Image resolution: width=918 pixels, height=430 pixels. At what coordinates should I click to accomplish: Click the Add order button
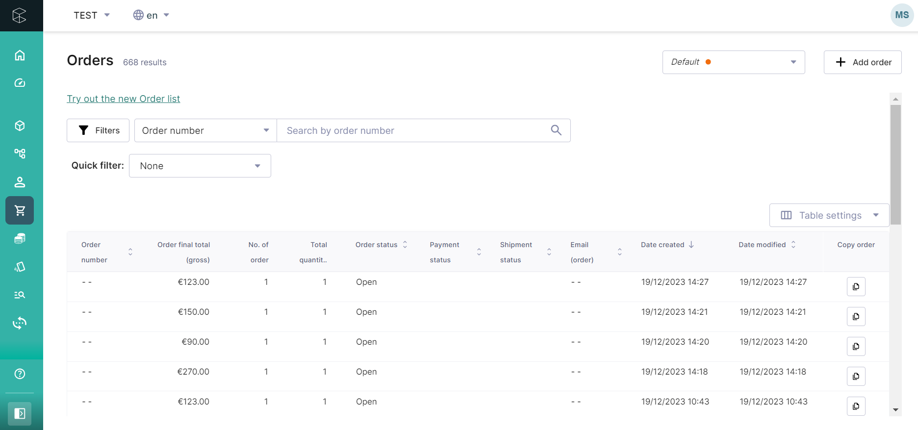pyautogui.click(x=862, y=62)
